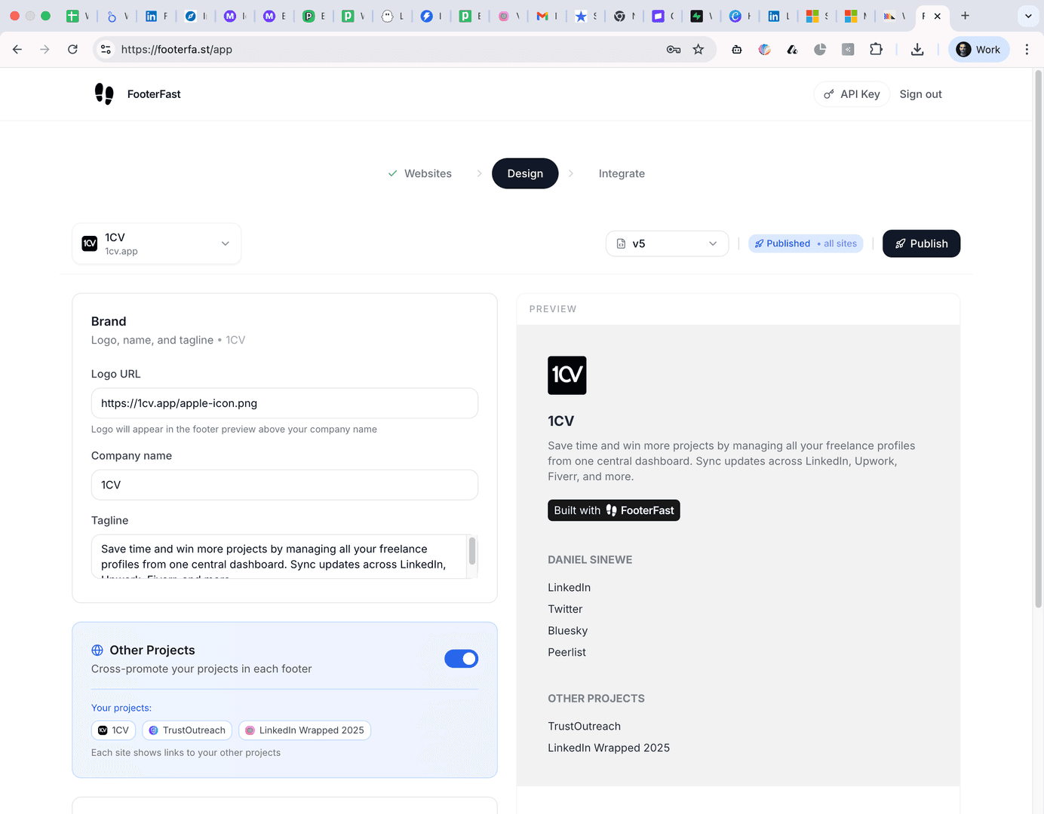This screenshot has height=814, width=1044.
Task: Reload the page with the refresh icon
Action: point(72,50)
